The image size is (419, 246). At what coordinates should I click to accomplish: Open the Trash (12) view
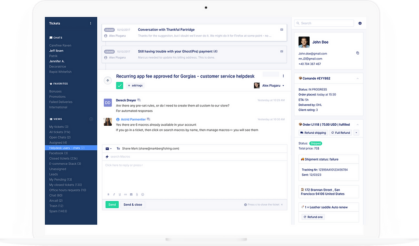(x=57, y=206)
